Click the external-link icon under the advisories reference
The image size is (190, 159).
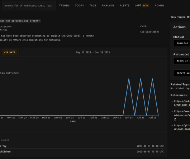175,119
